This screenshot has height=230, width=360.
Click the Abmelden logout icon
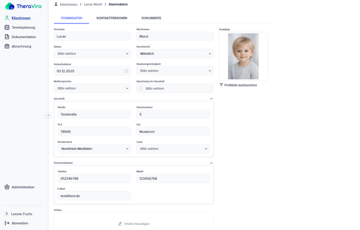click(x=7, y=223)
